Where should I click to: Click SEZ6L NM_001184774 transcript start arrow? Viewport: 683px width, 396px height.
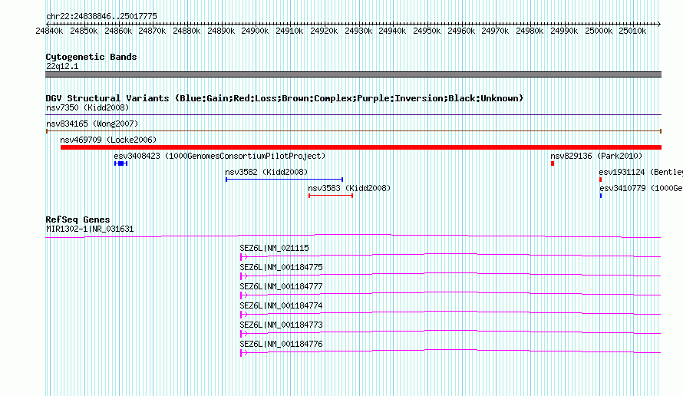coord(243,315)
